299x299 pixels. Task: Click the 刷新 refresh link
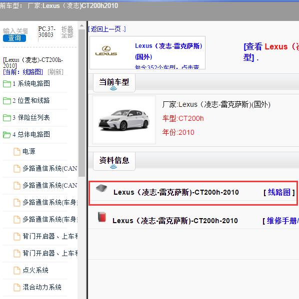pos(55,72)
